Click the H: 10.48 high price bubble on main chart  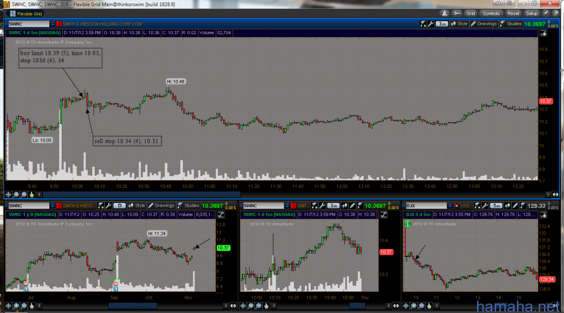pos(176,82)
